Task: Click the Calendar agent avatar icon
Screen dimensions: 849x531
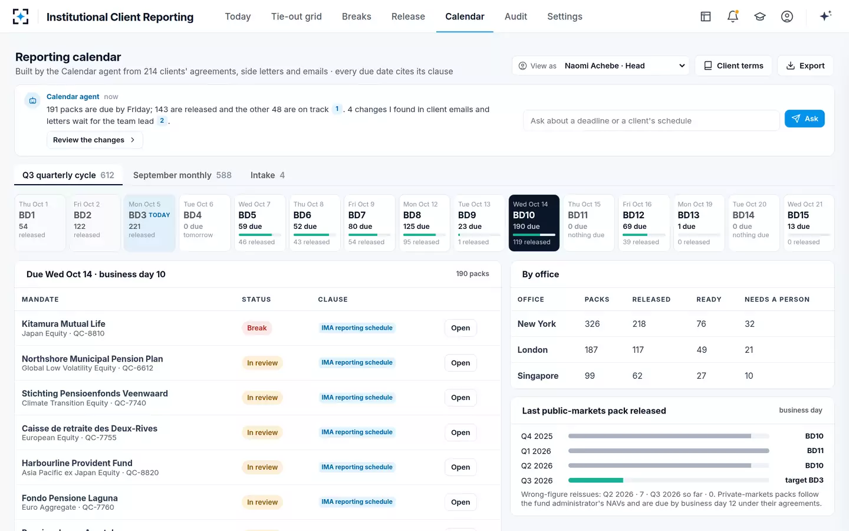Action: [x=33, y=101]
